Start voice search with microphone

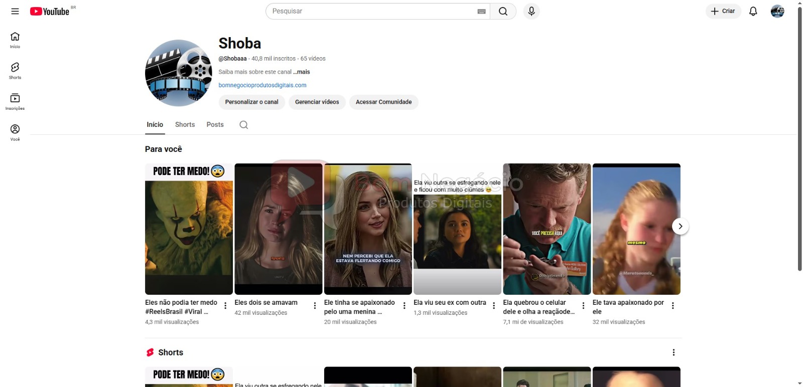531,11
